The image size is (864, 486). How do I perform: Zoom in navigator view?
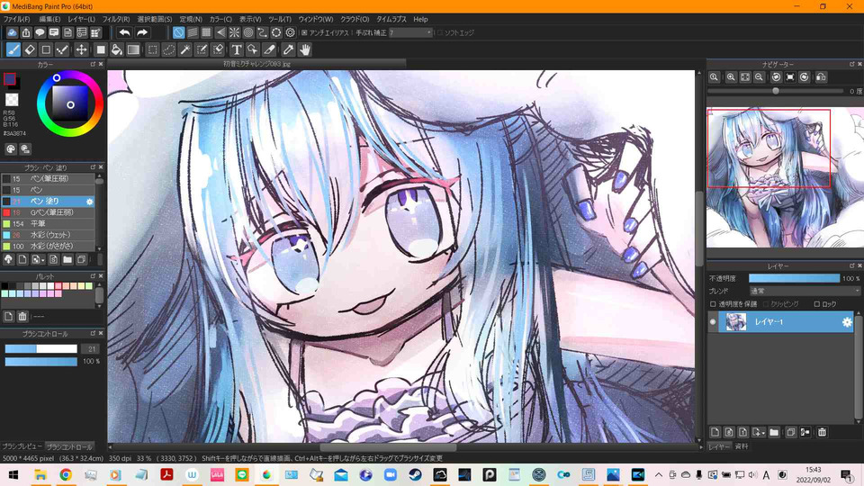(731, 77)
